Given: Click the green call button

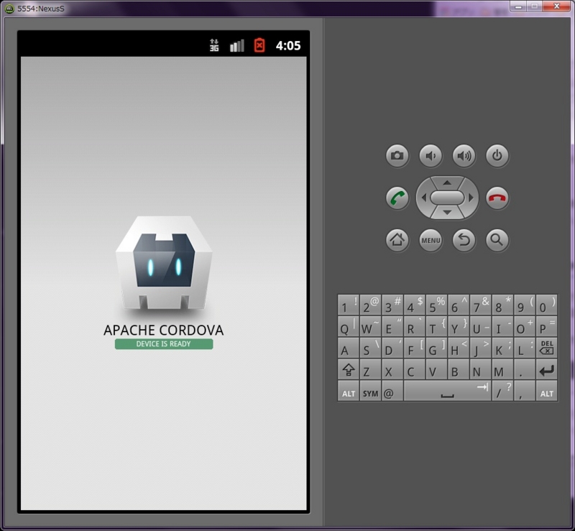Looking at the screenshot, I should pos(397,198).
